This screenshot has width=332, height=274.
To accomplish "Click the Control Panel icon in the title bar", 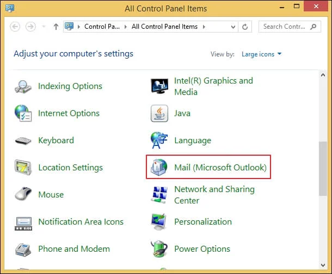I will 10,8.
